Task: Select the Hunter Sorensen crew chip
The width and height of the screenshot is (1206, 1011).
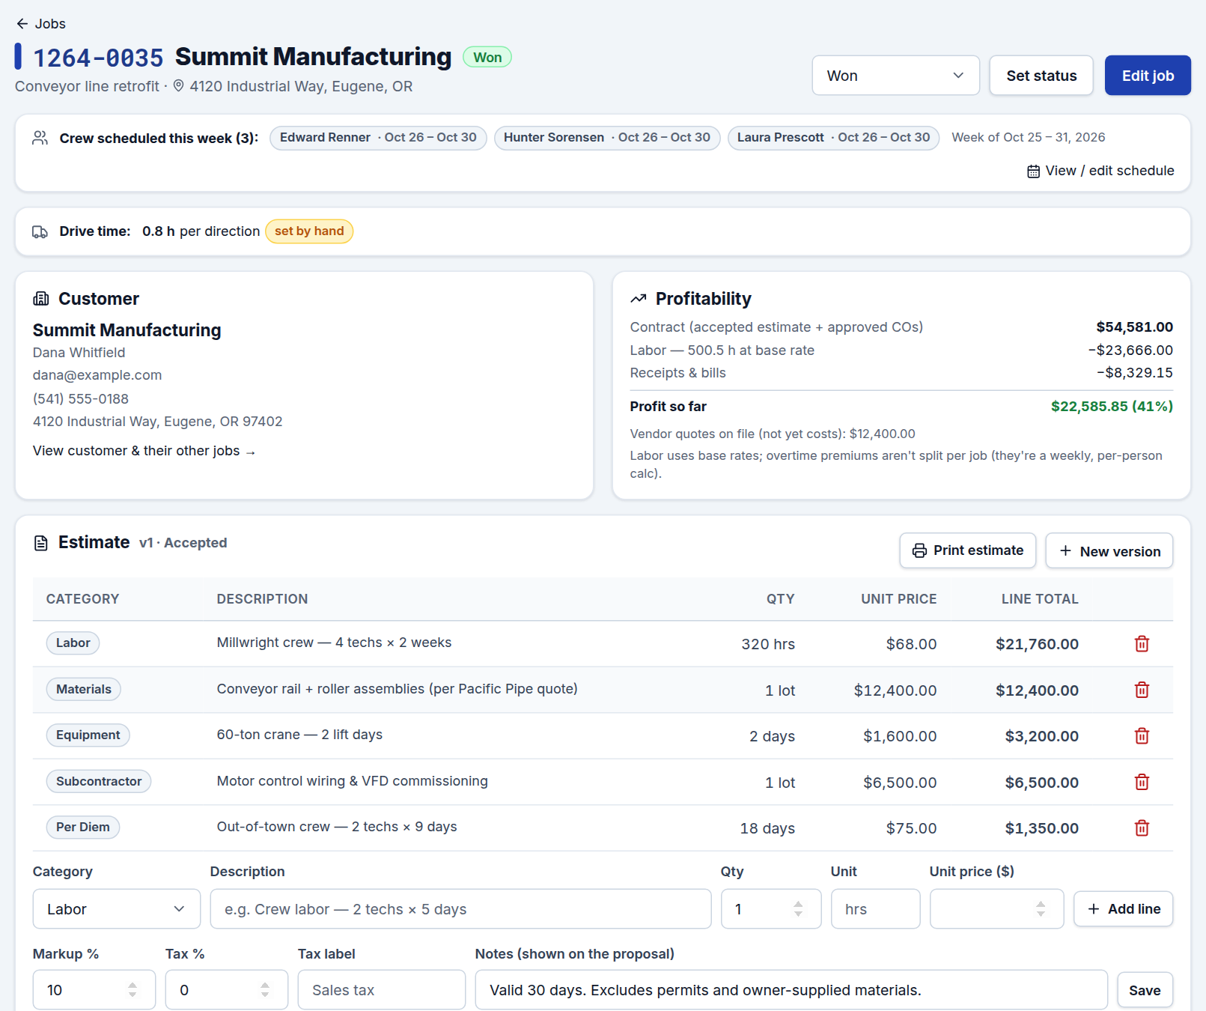Action: pos(607,138)
